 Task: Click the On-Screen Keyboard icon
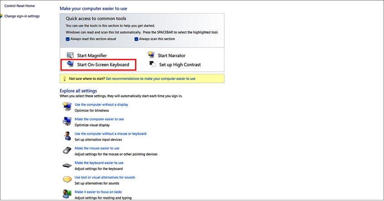70,64
